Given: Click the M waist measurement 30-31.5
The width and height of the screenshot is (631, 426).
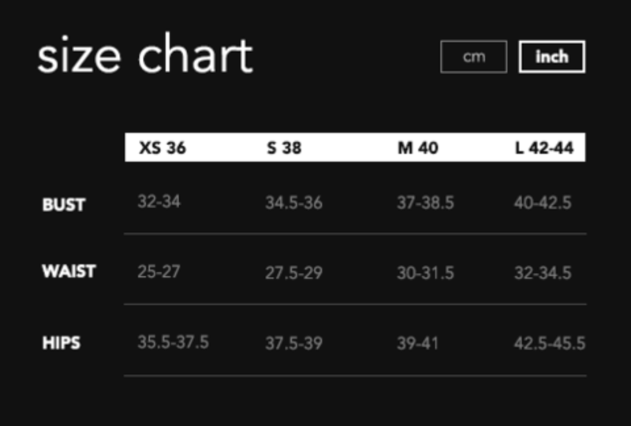Looking at the screenshot, I should (425, 273).
